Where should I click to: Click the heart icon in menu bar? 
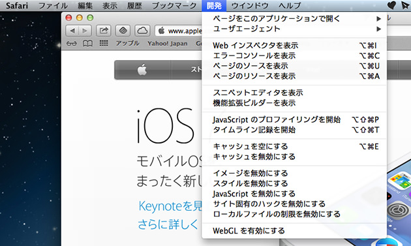391,5
